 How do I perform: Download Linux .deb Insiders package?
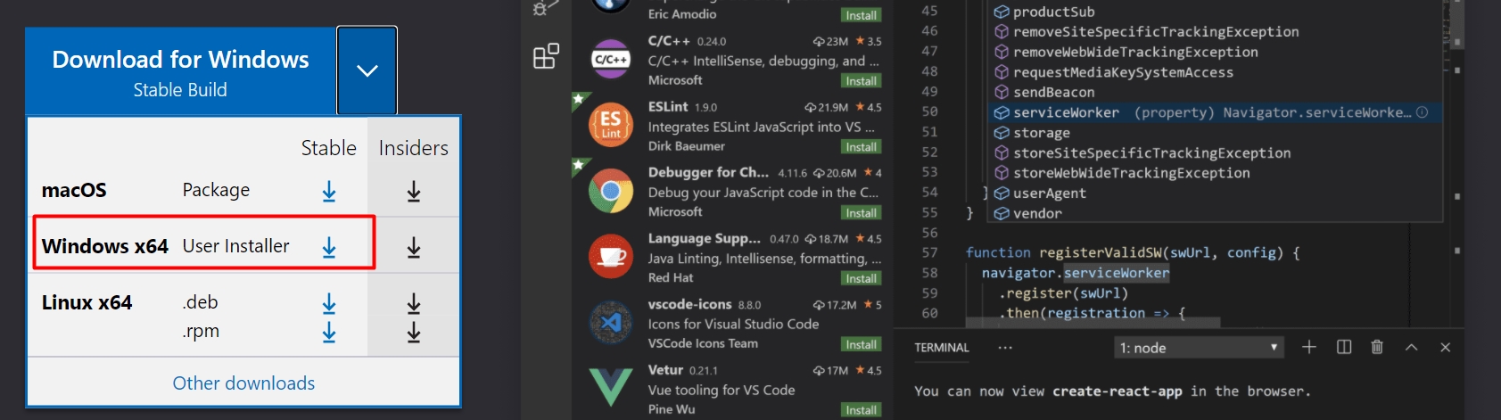click(x=414, y=303)
